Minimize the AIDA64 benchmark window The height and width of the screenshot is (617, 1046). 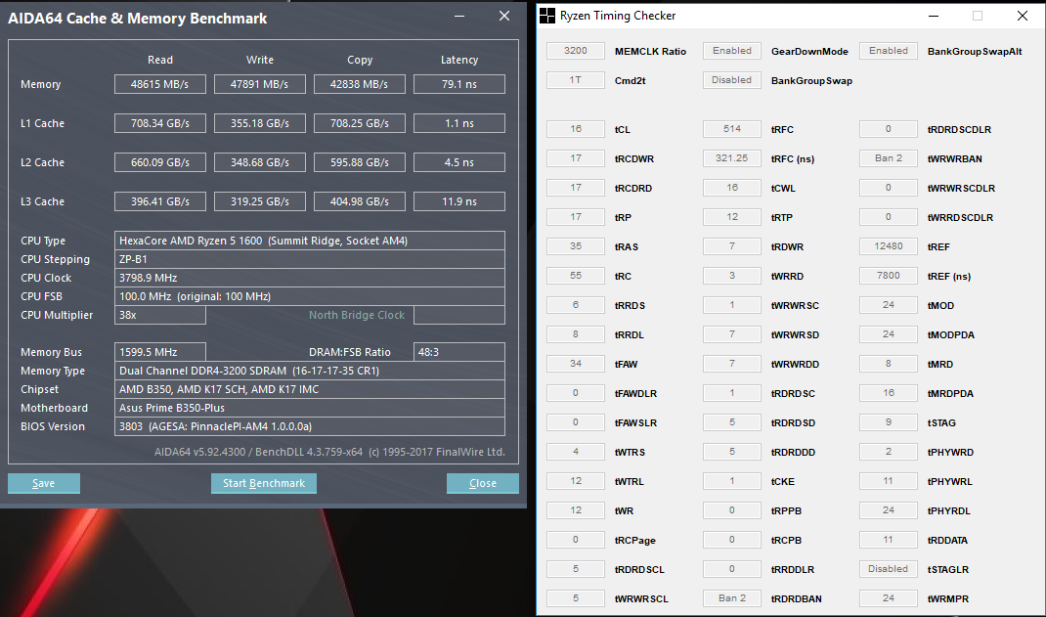coord(459,16)
